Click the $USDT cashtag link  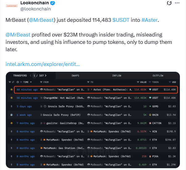click(122, 20)
